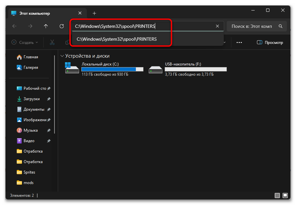296x205 pixels.
Task: Click the Элементов: 2 status text
Action: coord(22,196)
